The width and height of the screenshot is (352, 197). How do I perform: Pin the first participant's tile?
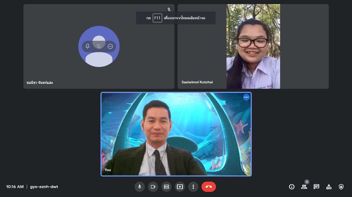point(88,46)
